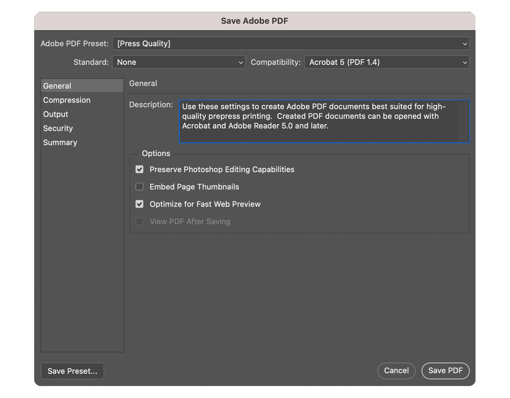Cancel the Save Adobe PDF dialog
510x398 pixels.
[x=396, y=371]
